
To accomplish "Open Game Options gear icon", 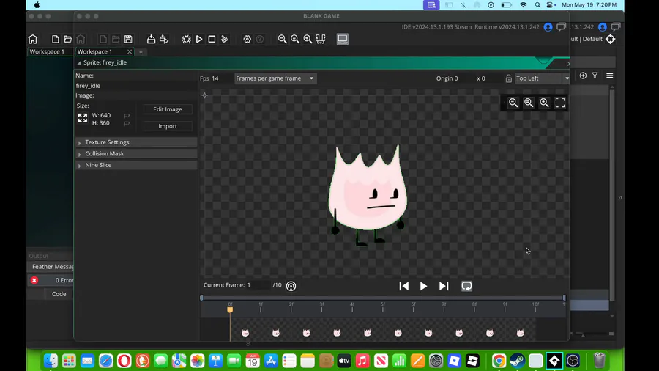I will click(x=247, y=39).
